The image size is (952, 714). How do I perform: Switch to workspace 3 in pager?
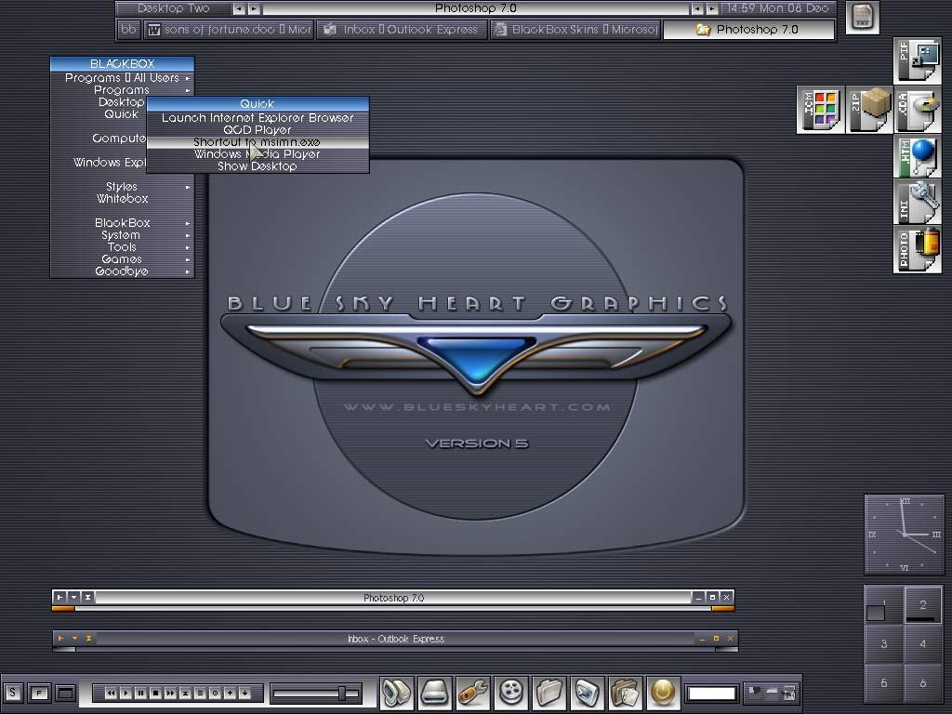coord(884,643)
